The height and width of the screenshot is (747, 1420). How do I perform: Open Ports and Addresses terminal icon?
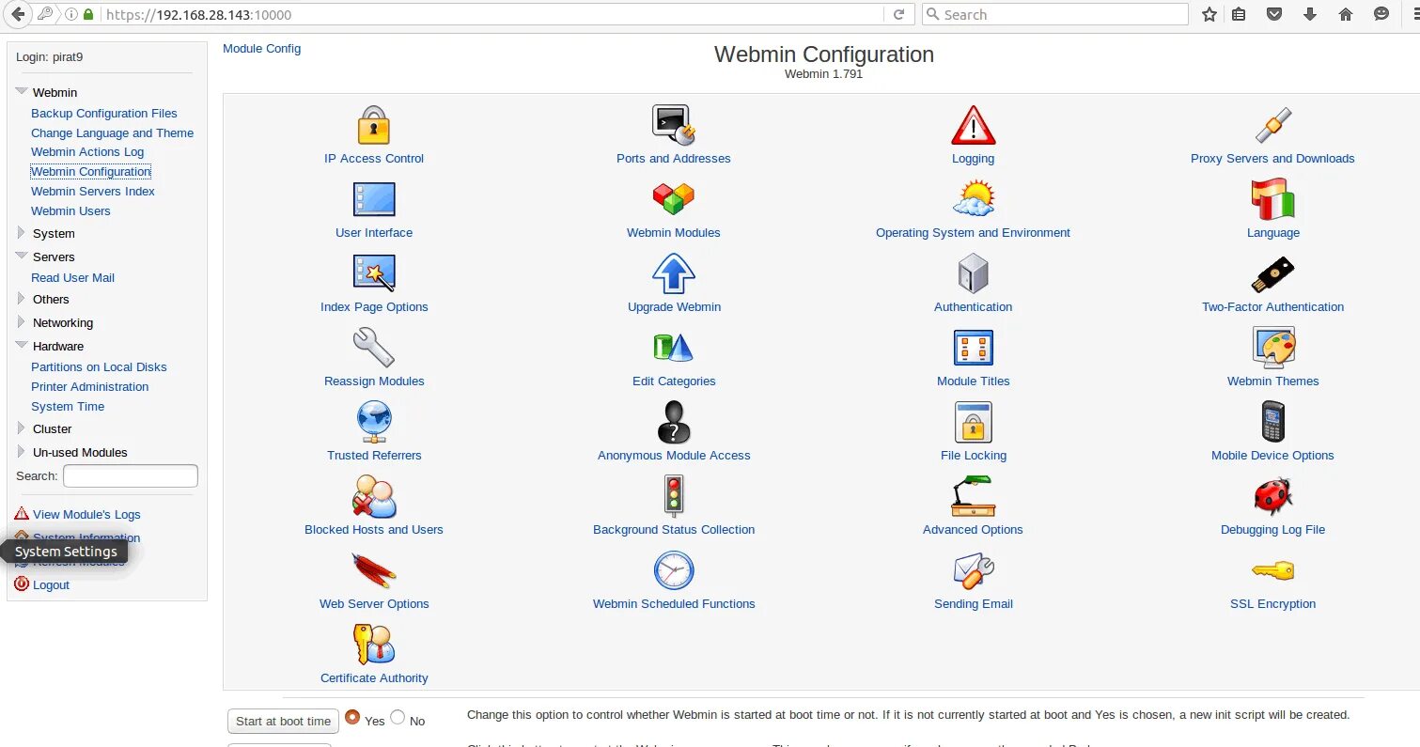[673, 125]
